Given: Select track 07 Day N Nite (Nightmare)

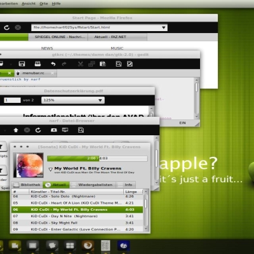Looking at the screenshot, I should (x=77, y=216).
